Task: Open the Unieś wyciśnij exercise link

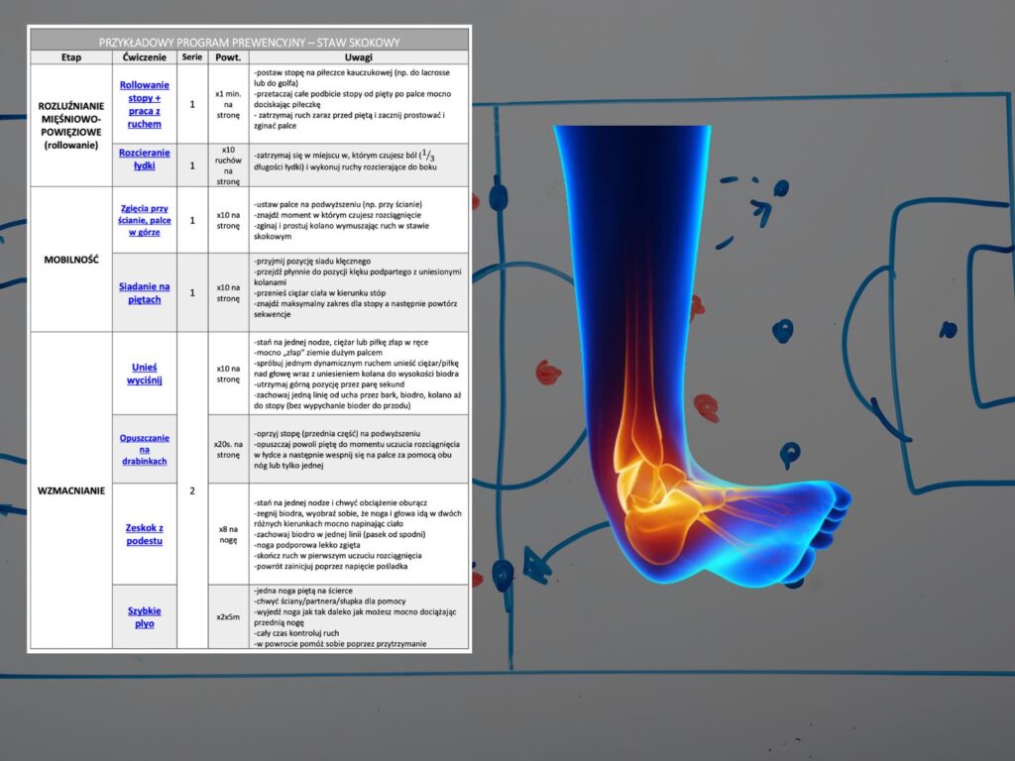Action: [x=145, y=373]
